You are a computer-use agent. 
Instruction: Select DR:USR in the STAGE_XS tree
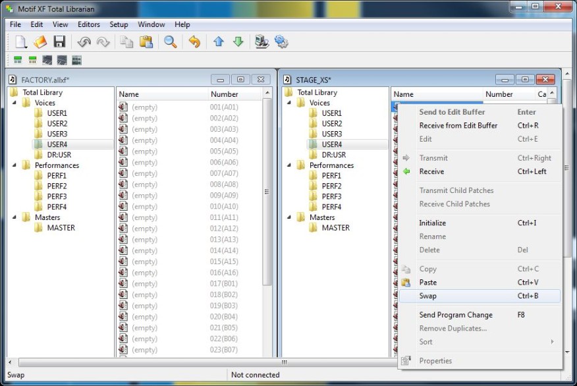coord(334,155)
